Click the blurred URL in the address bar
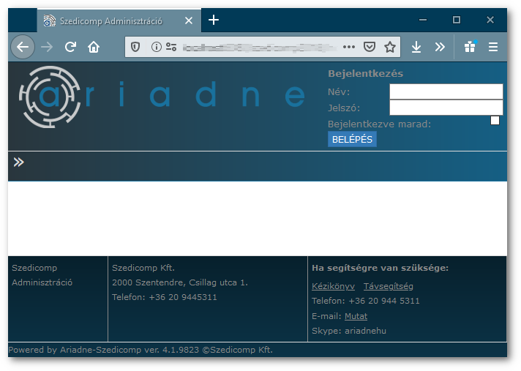This screenshot has height=371, width=521. 259,47
